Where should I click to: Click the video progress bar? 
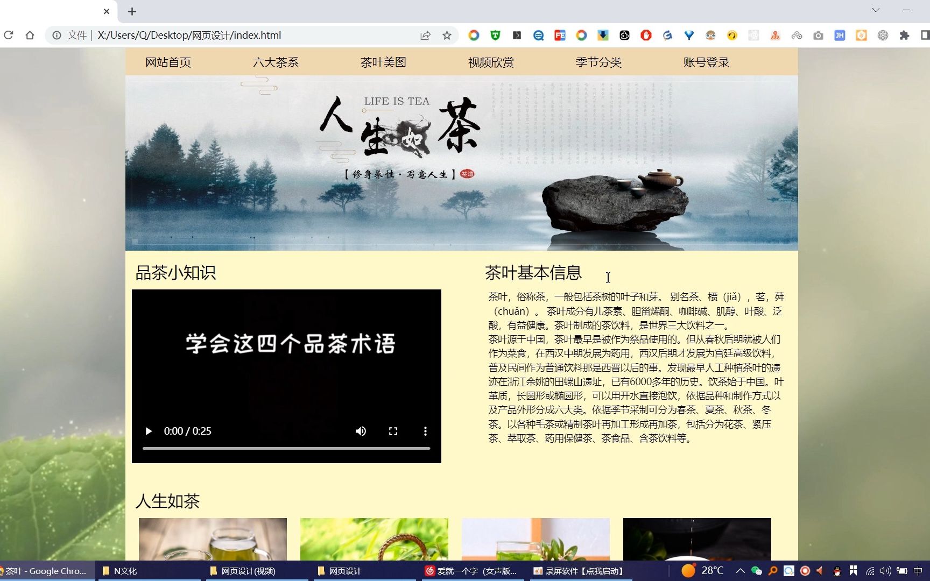pos(286,448)
